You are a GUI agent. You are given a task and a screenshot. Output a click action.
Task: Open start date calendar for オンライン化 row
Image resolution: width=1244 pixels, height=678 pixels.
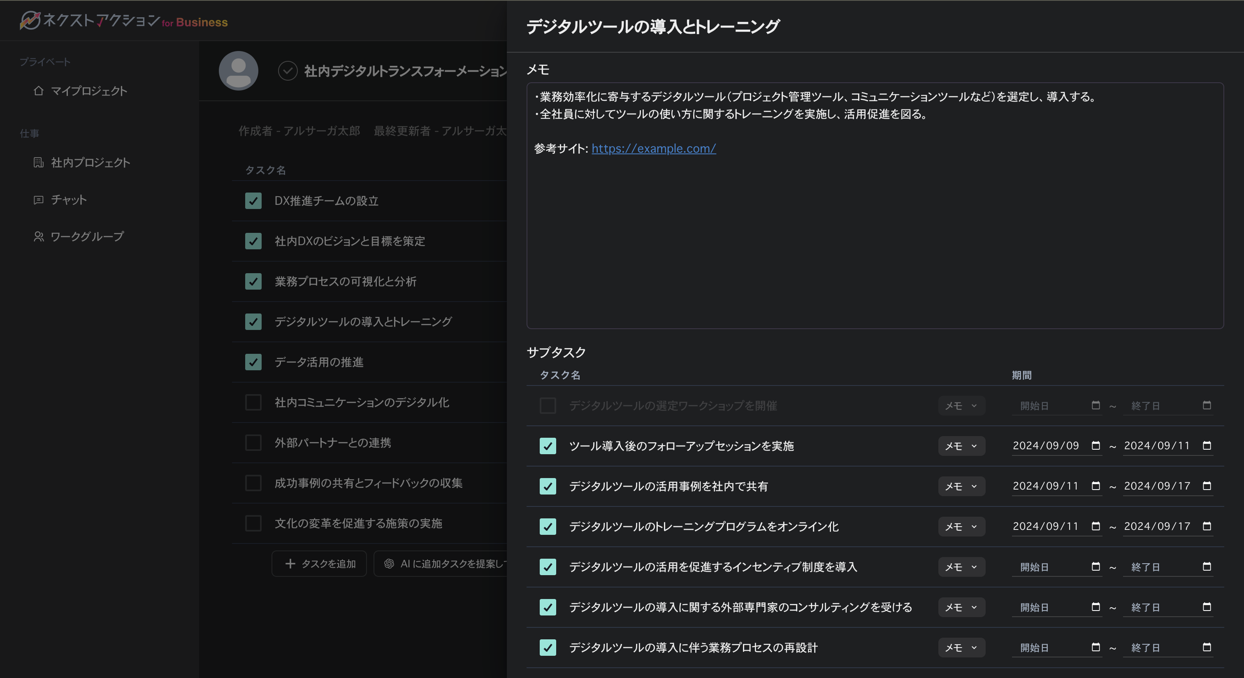1096,526
